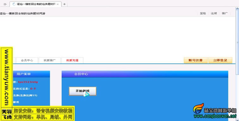Screen dimensions: 239x121
Task: Select the 逗仙 browser tab
Action: (35, 4)
